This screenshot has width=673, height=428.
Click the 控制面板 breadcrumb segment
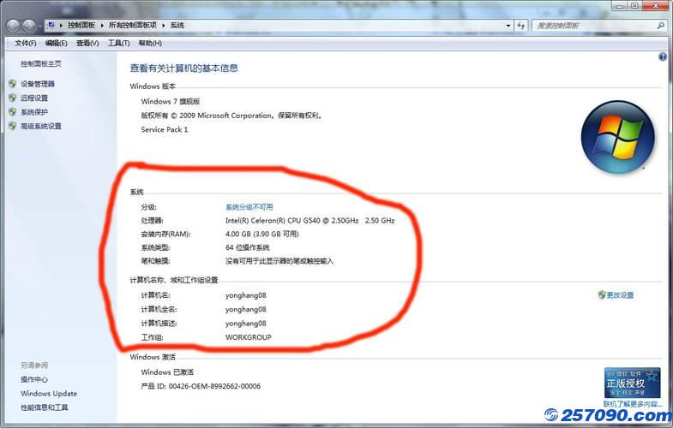81,26
